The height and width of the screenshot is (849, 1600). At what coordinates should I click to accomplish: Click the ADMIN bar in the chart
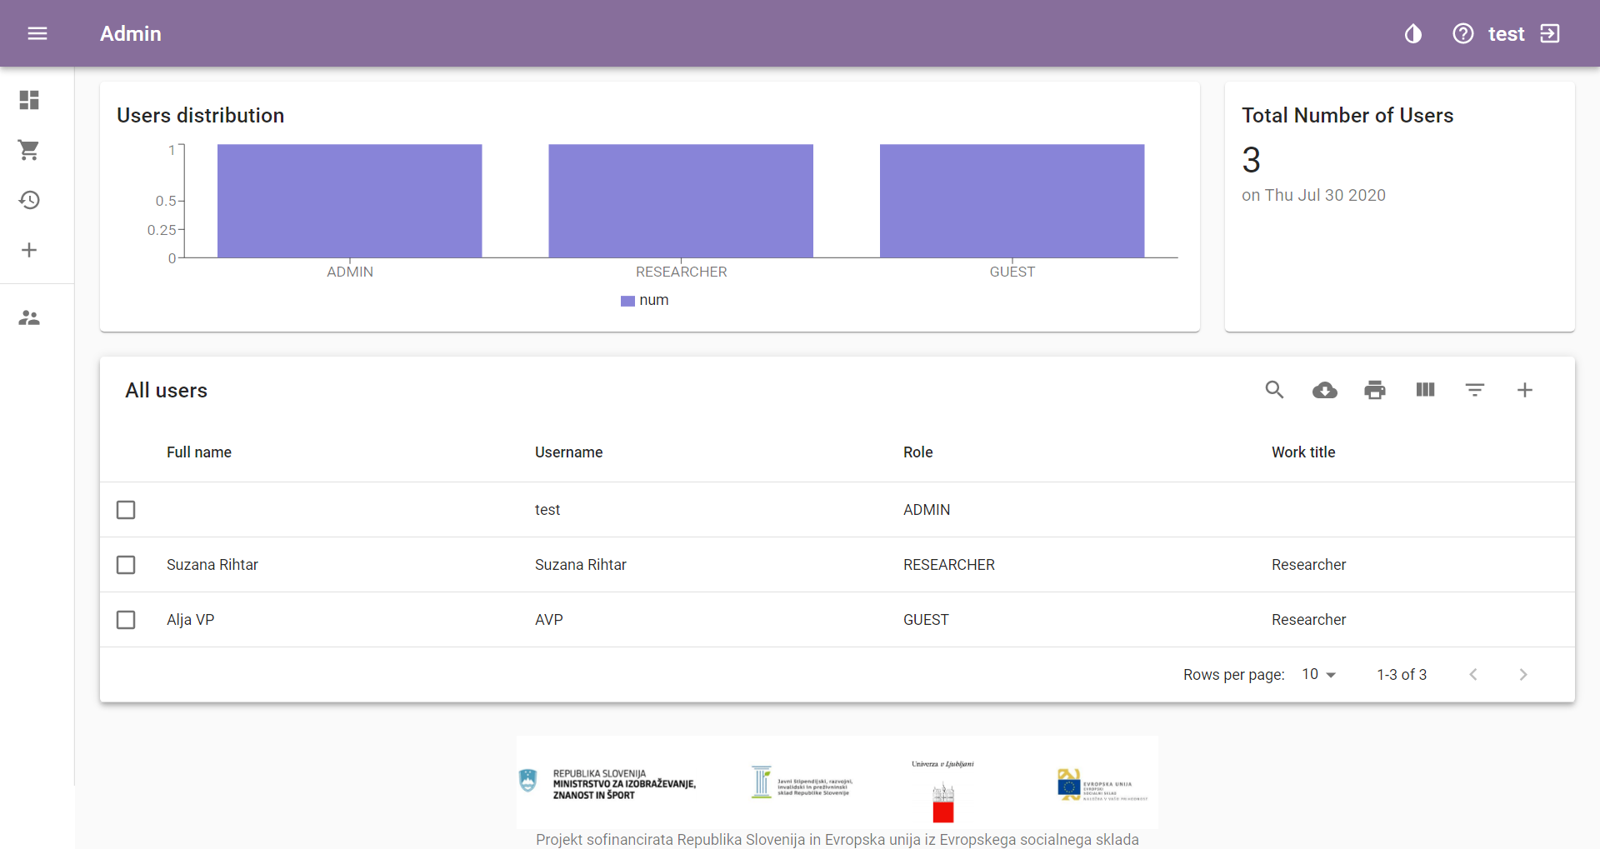pyautogui.click(x=350, y=201)
